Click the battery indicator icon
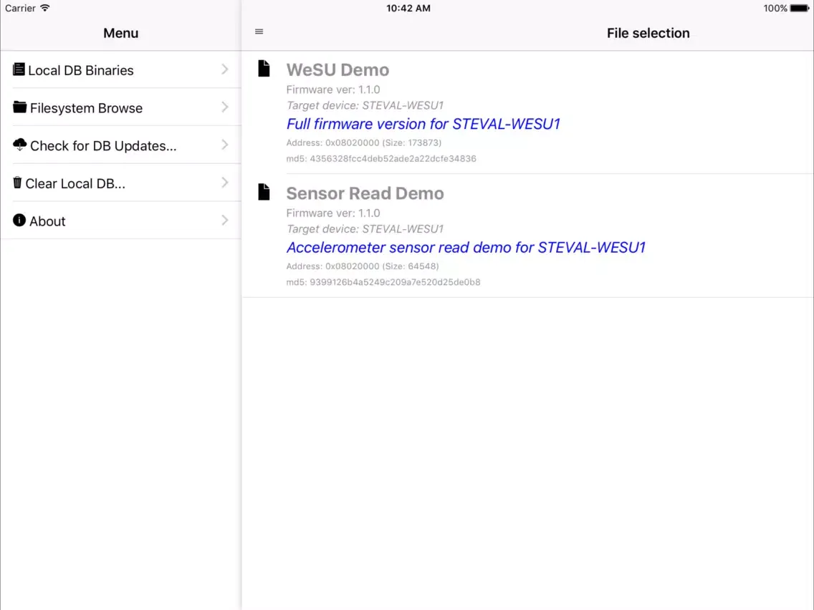The image size is (814, 610). (x=800, y=8)
